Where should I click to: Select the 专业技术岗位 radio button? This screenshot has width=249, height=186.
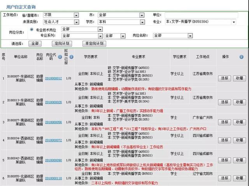click(x=32, y=30)
